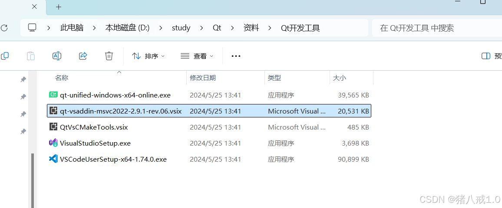
Task: Expand the chevron after the computer icon
Action: [49, 28]
